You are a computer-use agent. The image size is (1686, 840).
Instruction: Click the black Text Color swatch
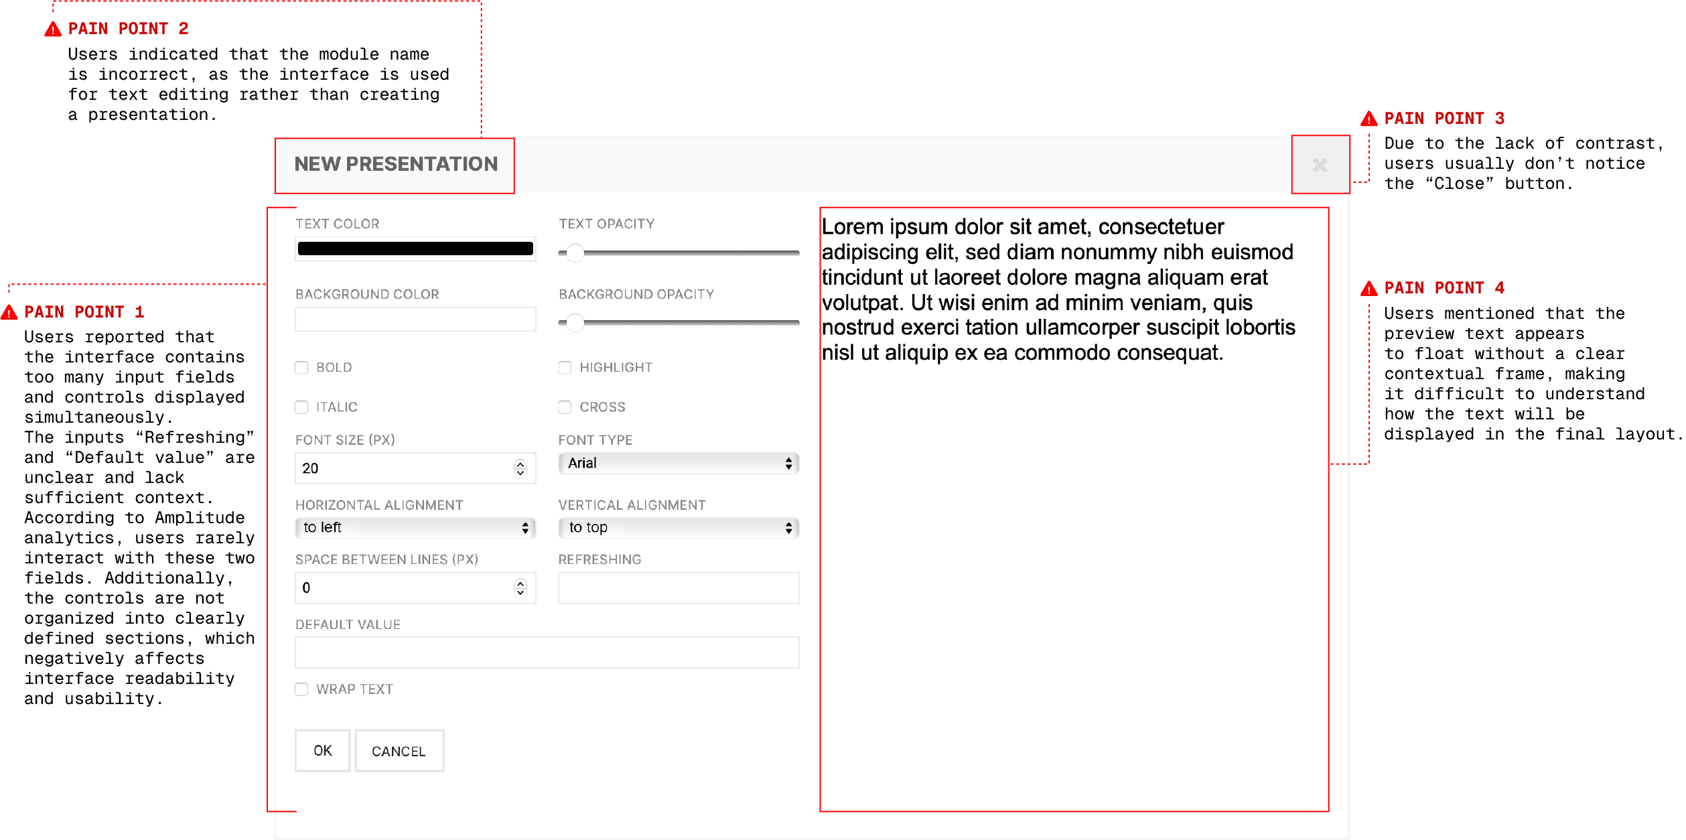(x=415, y=249)
